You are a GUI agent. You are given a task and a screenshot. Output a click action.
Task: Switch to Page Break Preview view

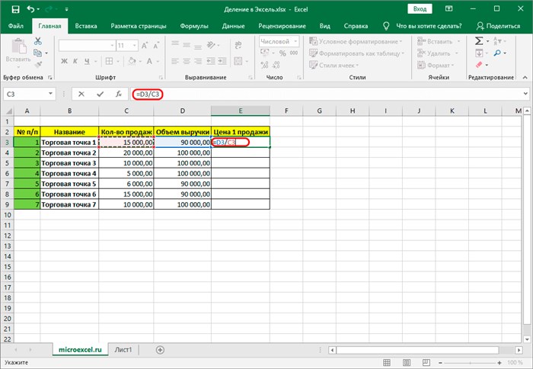pos(426,363)
